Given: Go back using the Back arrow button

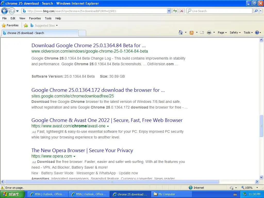Looking at the screenshot, I should (5, 11).
